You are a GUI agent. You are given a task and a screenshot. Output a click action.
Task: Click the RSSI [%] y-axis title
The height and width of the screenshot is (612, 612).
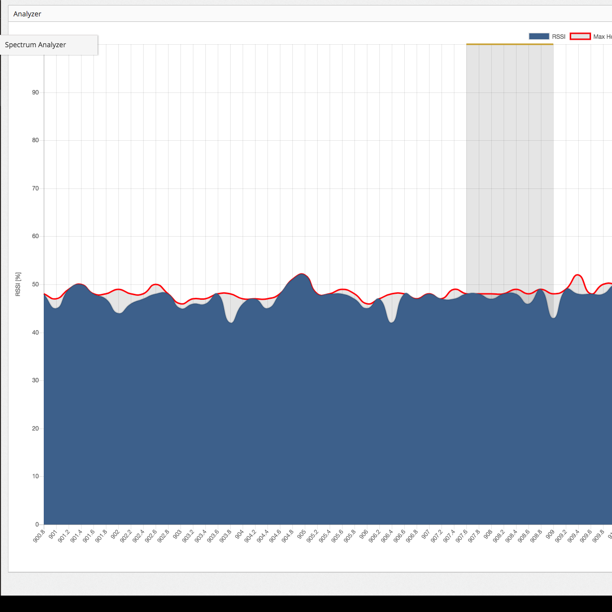18,284
